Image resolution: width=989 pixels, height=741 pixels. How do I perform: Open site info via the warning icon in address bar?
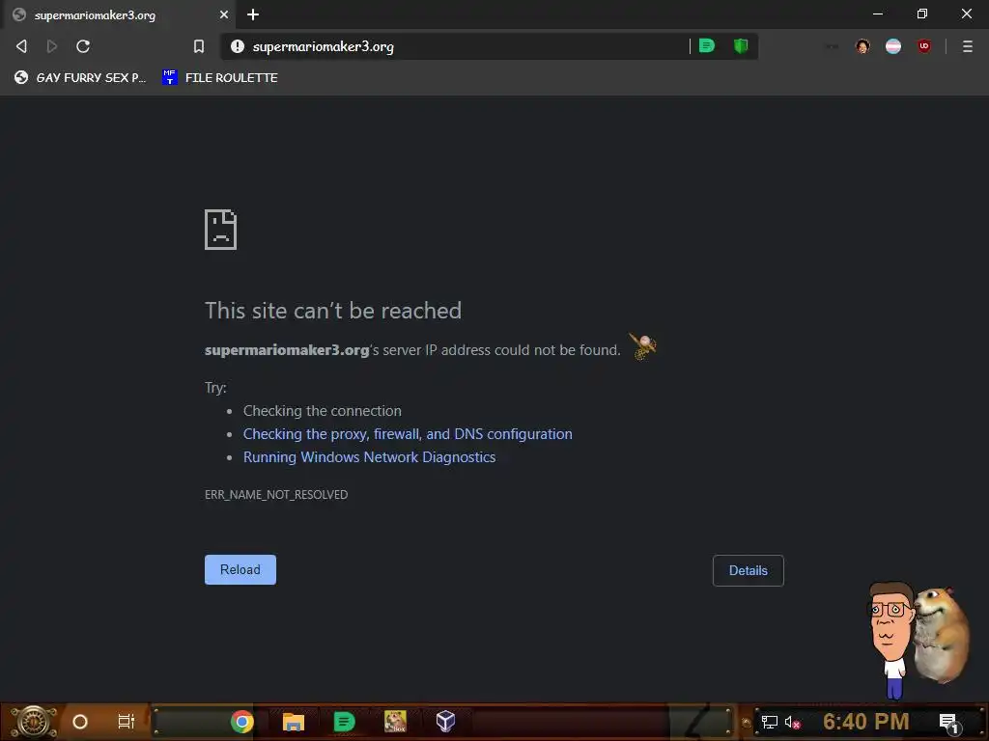pyautogui.click(x=238, y=46)
